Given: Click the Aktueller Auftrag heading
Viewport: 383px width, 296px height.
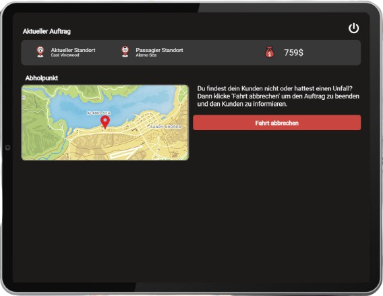Looking at the screenshot, I should point(47,31).
